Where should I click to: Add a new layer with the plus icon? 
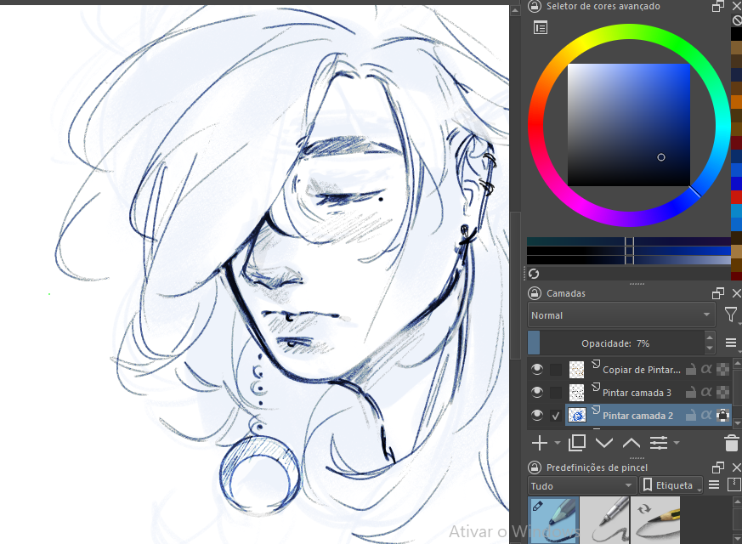coord(540,443)
